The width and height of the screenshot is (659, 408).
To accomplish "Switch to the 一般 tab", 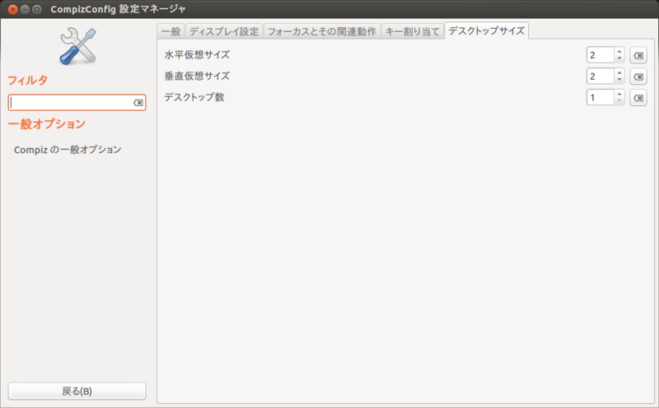I will (171, 31).
